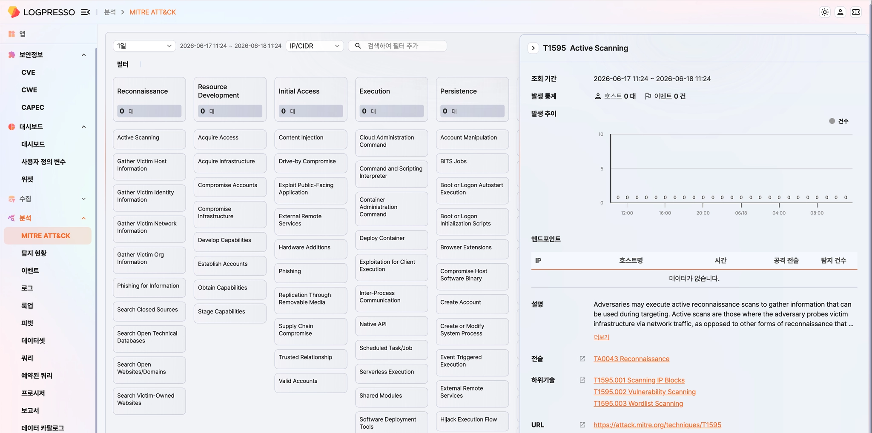Screen dimensions: 872x433
Task: Select the Native API technique card
Action: [391, 326]
